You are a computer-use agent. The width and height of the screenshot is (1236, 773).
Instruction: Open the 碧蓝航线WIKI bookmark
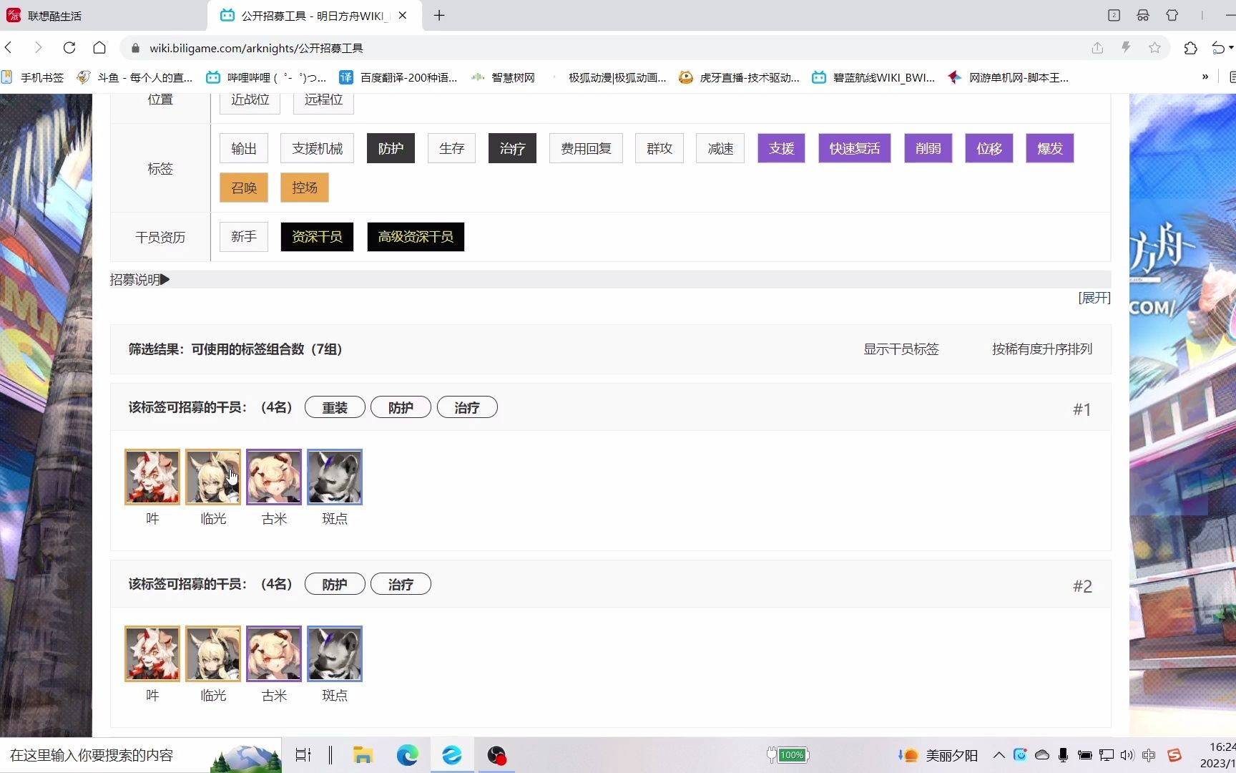873,77
